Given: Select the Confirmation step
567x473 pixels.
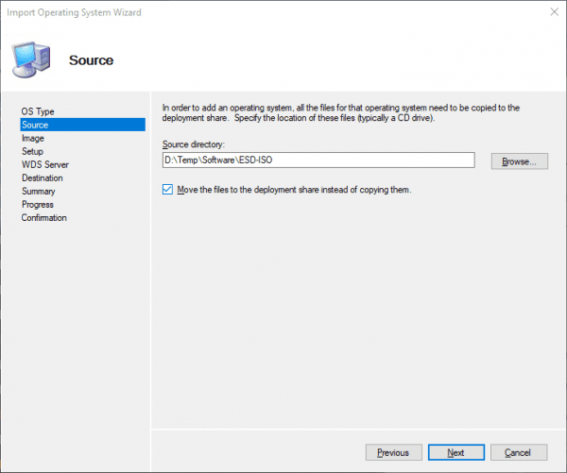Looking at the screenshot, I should point(44,217).
